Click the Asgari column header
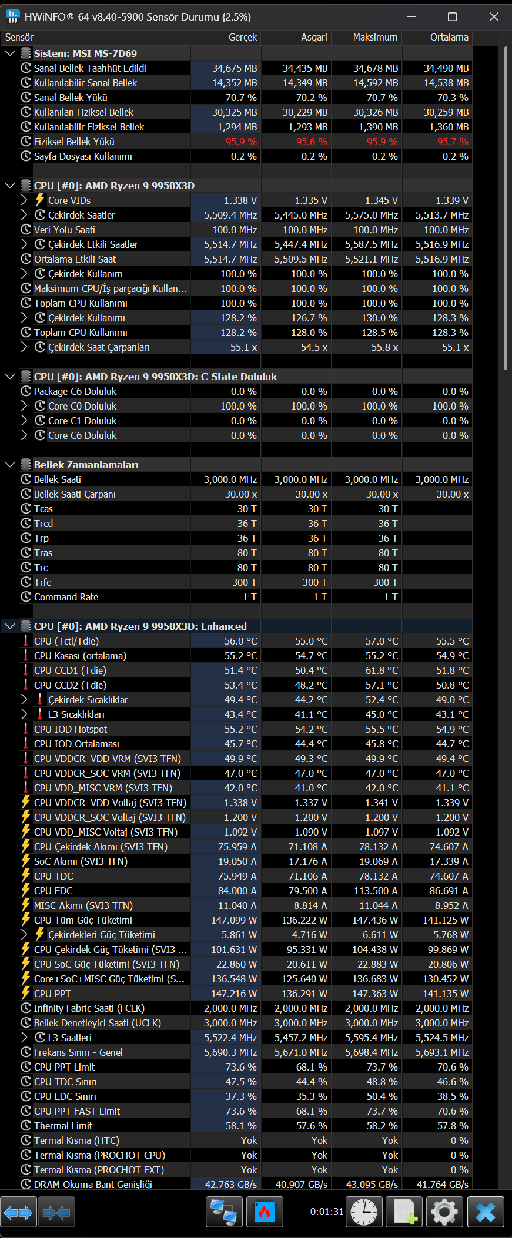 click(296, 37)
